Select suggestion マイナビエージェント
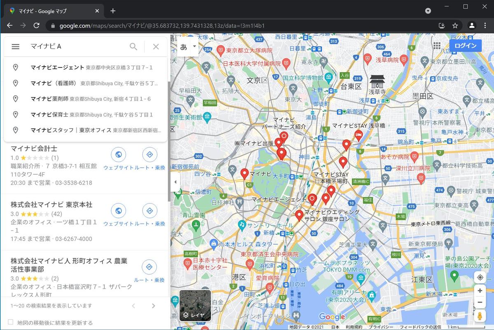This screenshot has height=330, width=494. pyautogui.click(x=86, y=67)
